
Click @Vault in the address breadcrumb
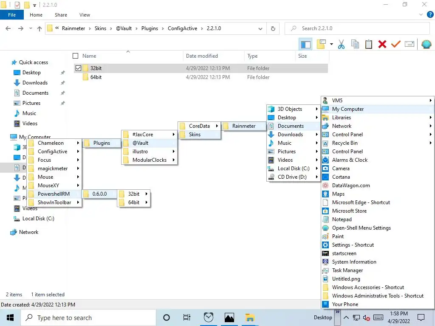pos(124,28)
